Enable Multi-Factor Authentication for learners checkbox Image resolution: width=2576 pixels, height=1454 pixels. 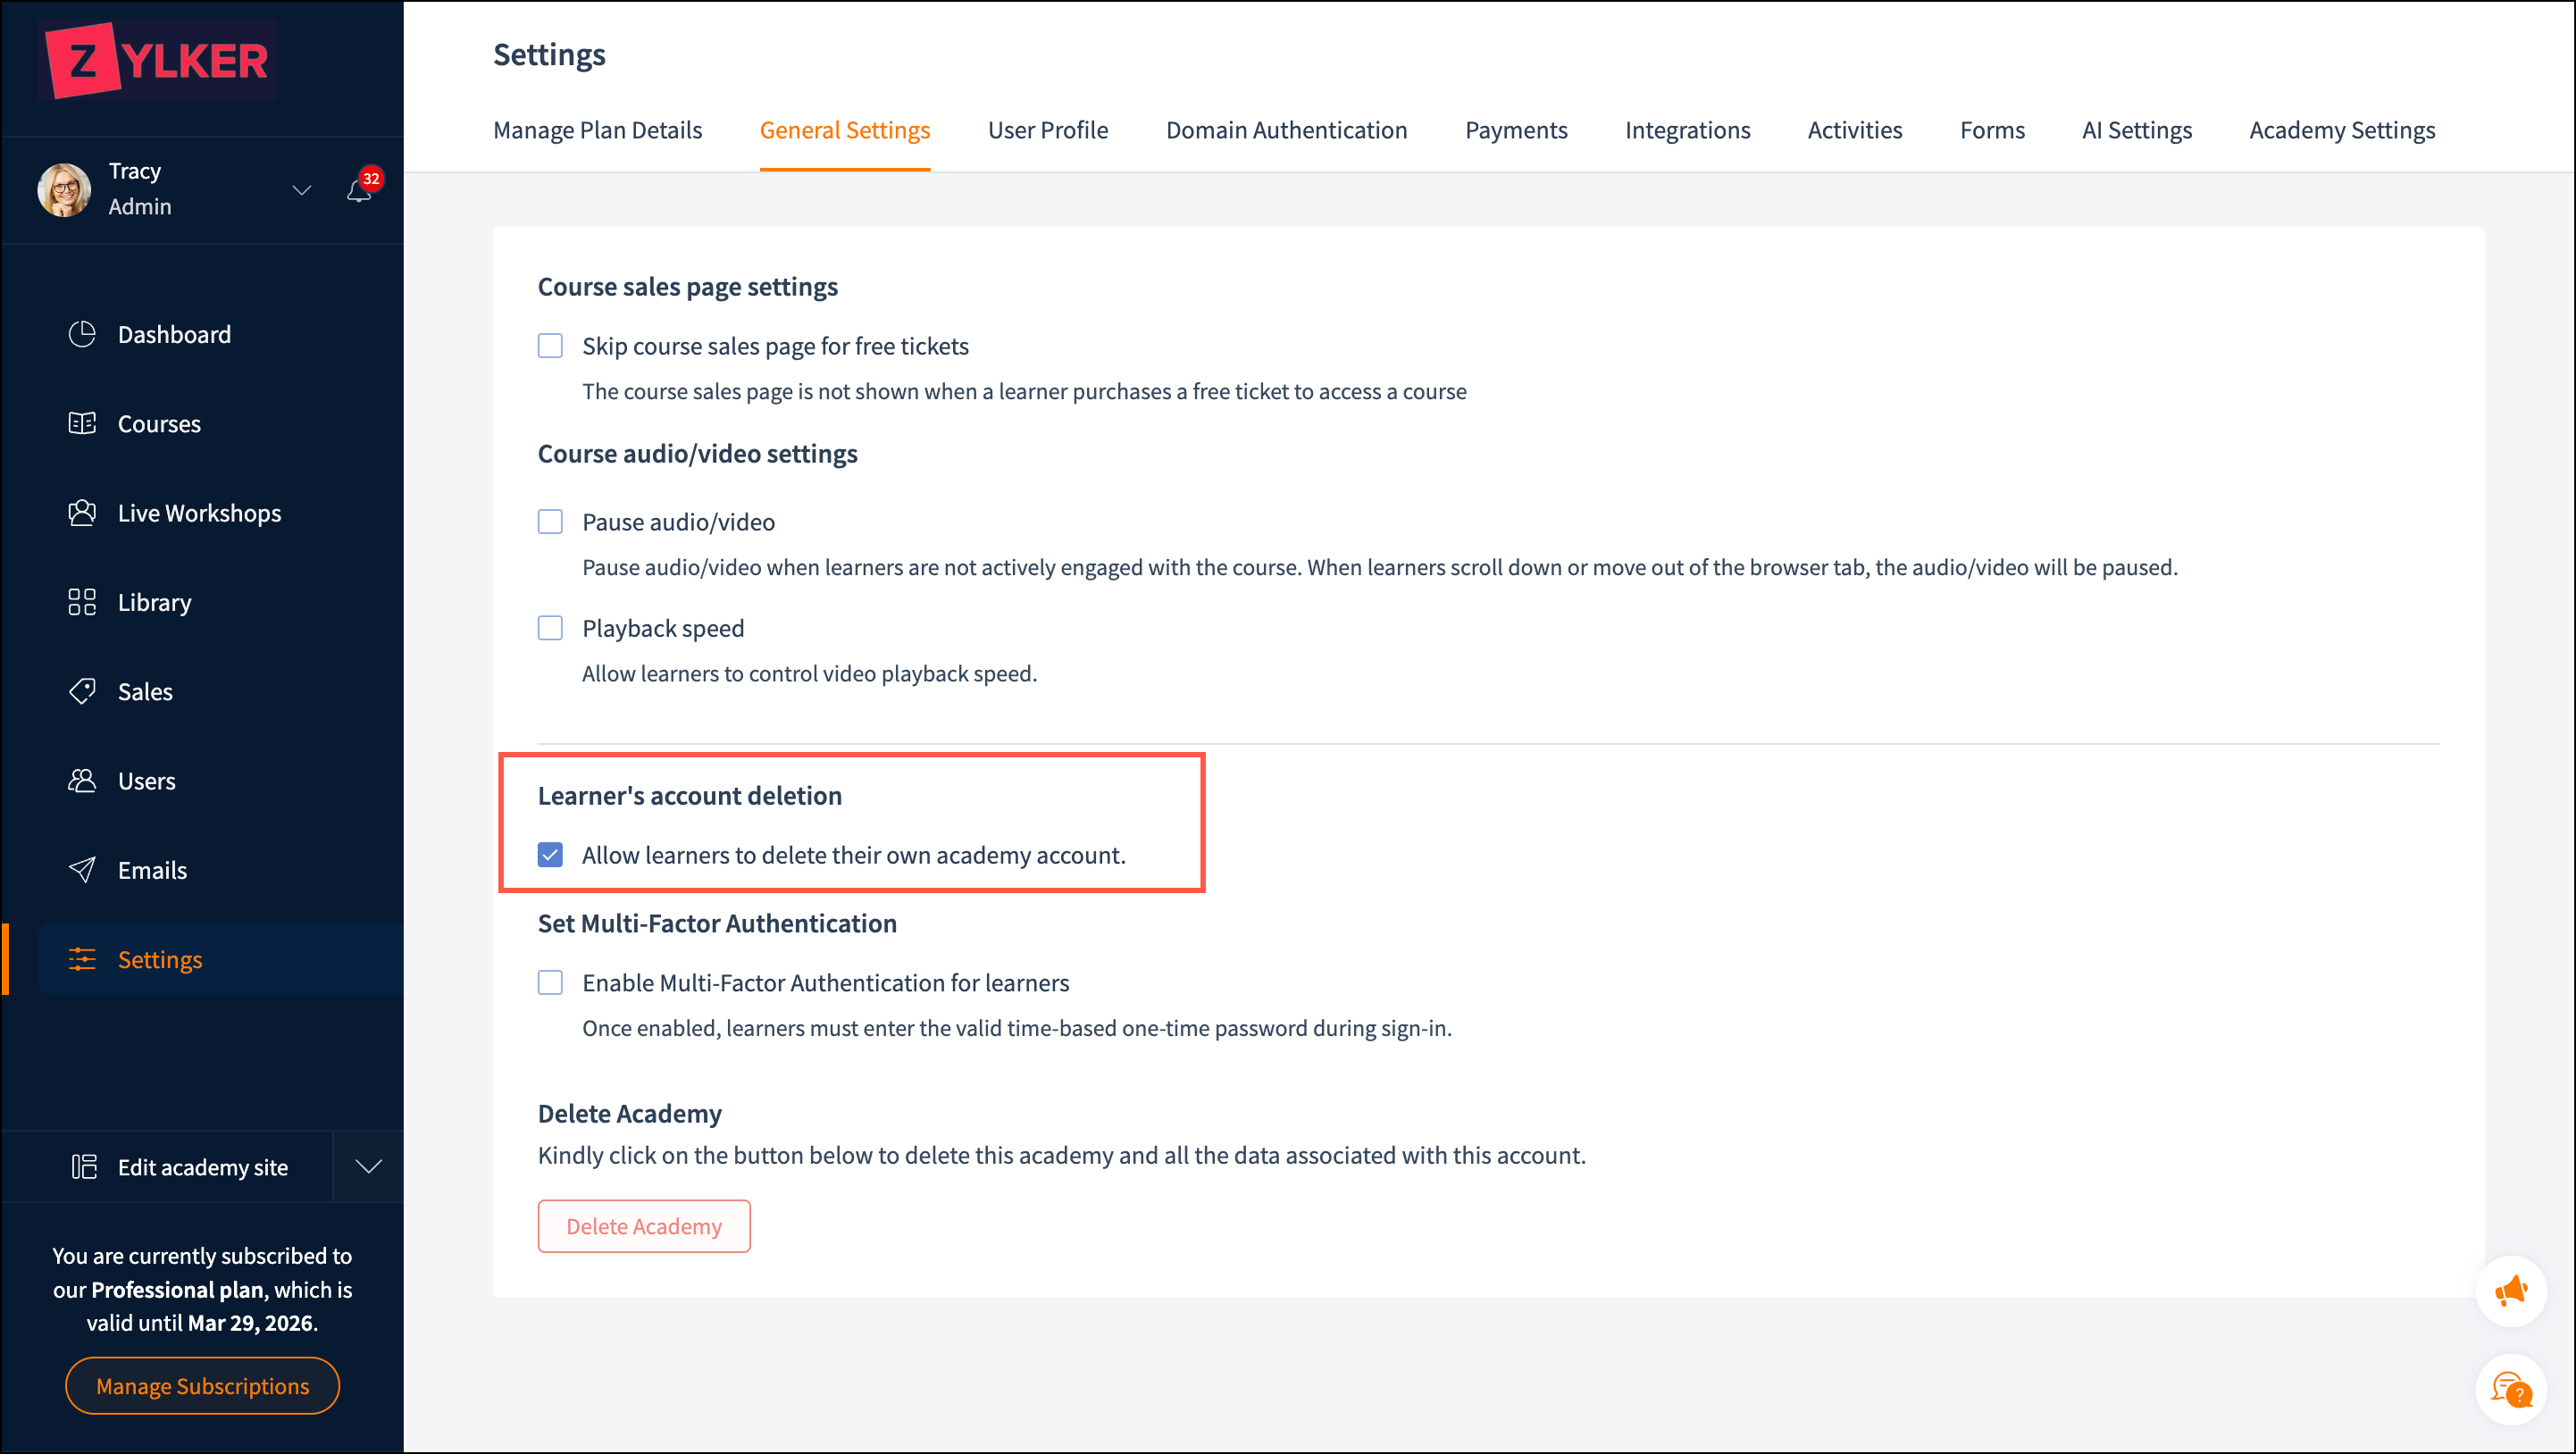coord(550,983)
